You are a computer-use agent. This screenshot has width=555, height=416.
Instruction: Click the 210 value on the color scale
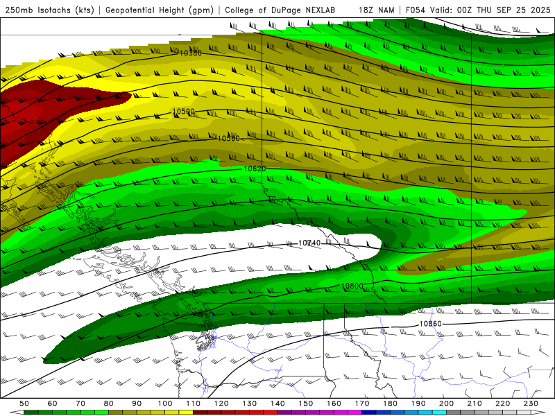point(475,404)
